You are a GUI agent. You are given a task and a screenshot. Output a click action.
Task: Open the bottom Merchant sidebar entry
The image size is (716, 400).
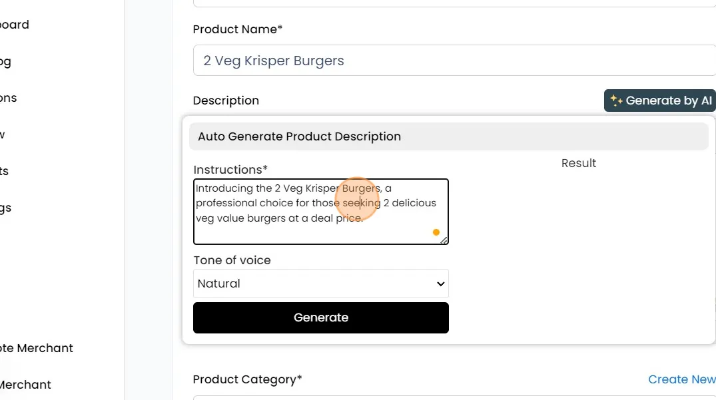(25, 385)
